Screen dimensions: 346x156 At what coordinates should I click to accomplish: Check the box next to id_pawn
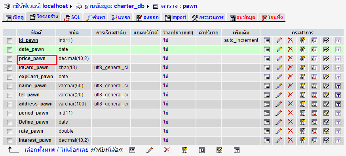click(10, 41)
